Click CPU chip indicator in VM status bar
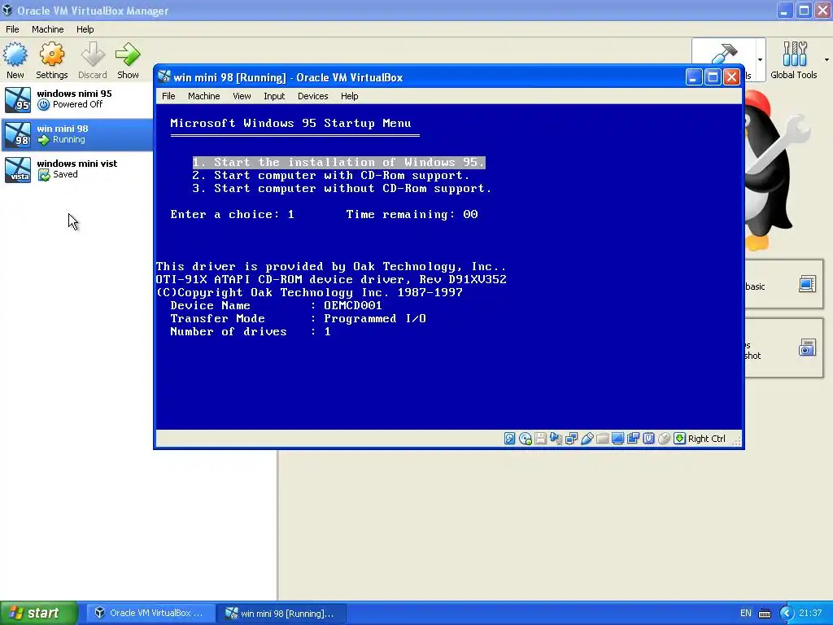 tap(648, 439)
